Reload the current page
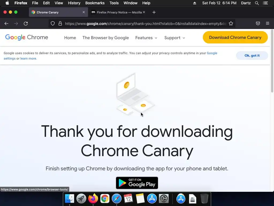 tap(26, 24)
